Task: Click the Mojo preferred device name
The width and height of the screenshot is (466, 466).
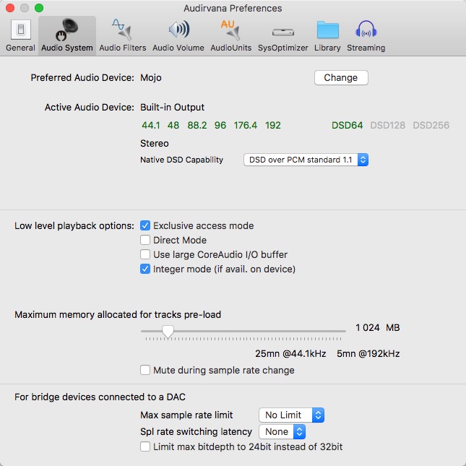Action: [151, 78]
